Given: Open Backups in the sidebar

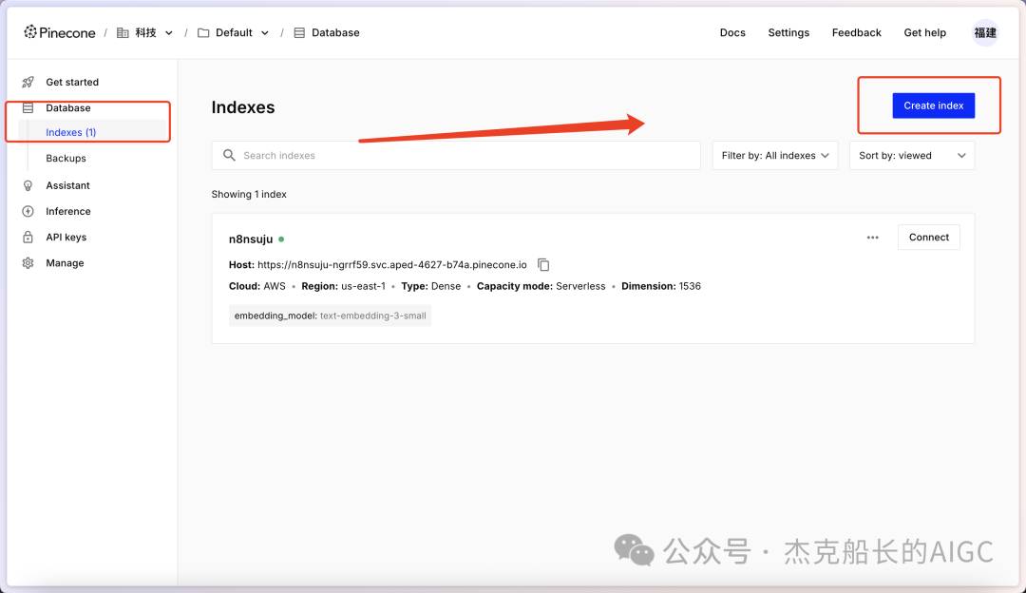Looking at the screenshot, I should [x=66, y=159].
